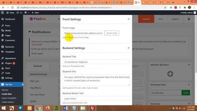Open Import Templates submenu link
The image size is (197, 111).
coord(9,98)
